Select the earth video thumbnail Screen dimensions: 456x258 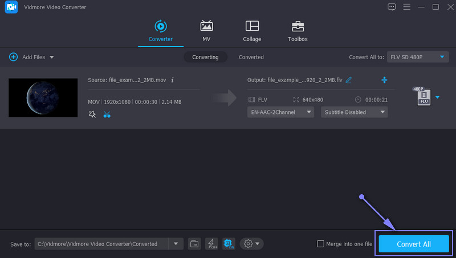coord(43,97)
